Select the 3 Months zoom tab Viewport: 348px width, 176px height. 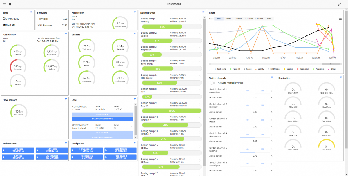click(249, 19)
